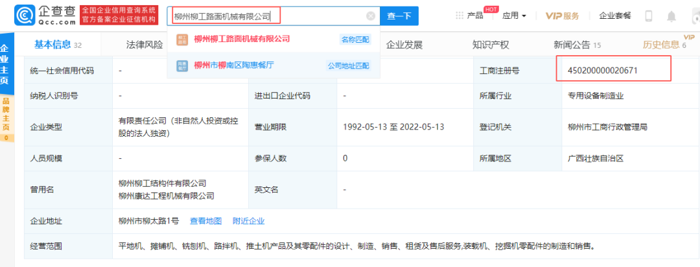Image resolution: width=700 pixels, height=267 pixels.
Task: Click the logo icon of 陶惠餐厅 suggestion
Action: point(182,65)
